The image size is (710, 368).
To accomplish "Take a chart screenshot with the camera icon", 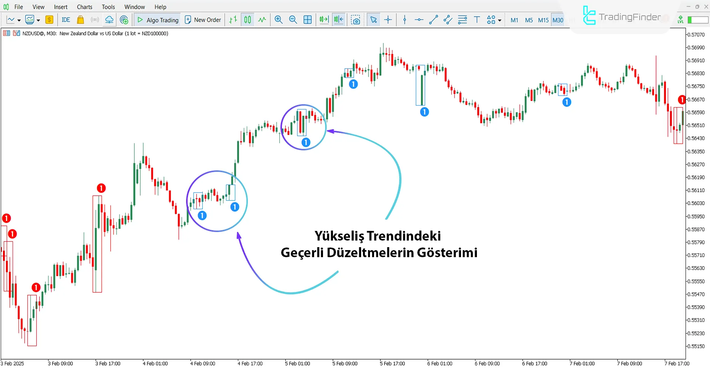I will click(x=356, y=20).
